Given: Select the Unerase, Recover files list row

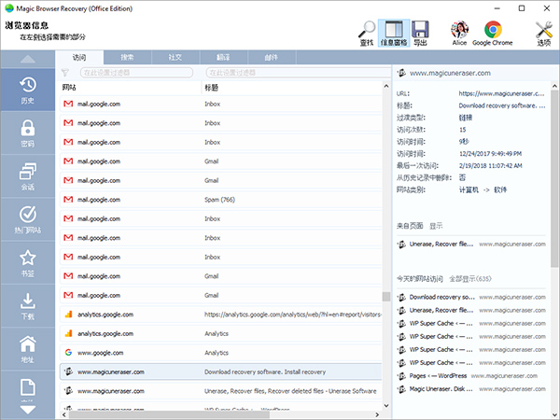Looking at the screenshot, I should point(220,391).
